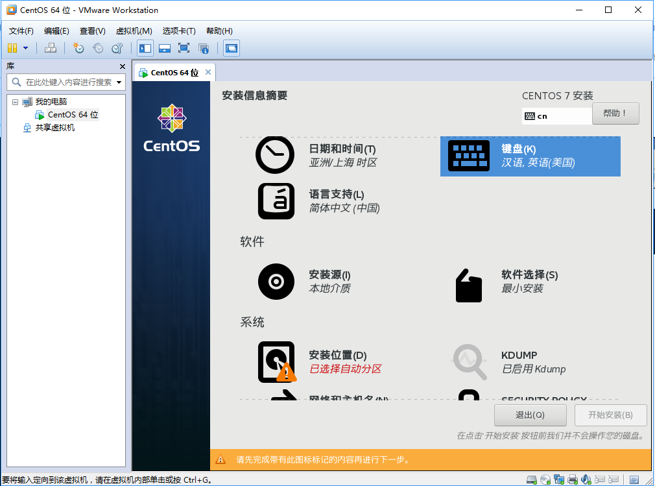This screenshot has height=486, width=655.
Task: Click the CD/DVD status bar icon
Action: (545, 480)
